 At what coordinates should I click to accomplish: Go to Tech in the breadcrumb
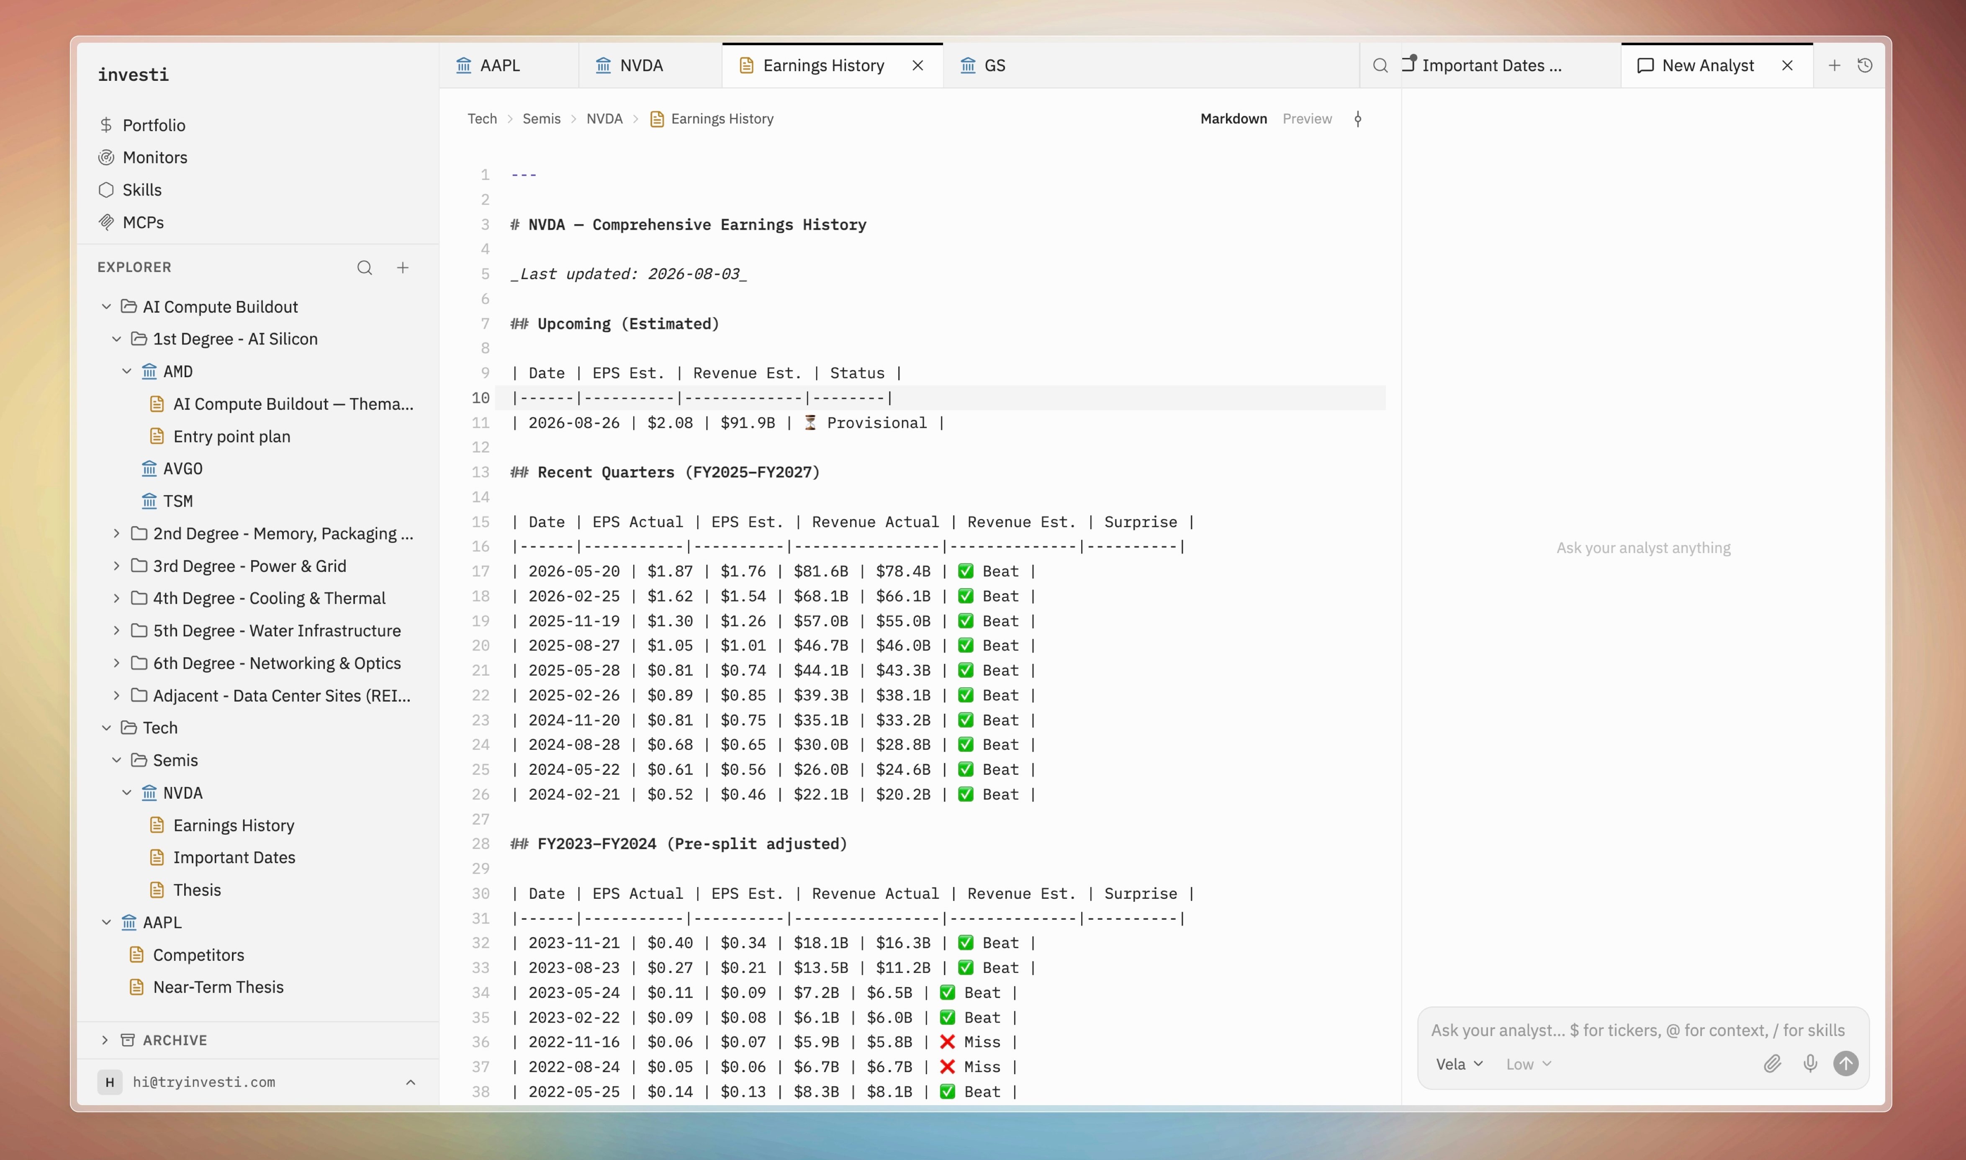click(x=482, y=119)
